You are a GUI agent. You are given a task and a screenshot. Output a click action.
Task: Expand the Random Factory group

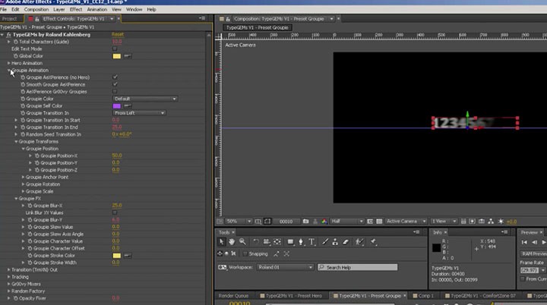(9, 291)
